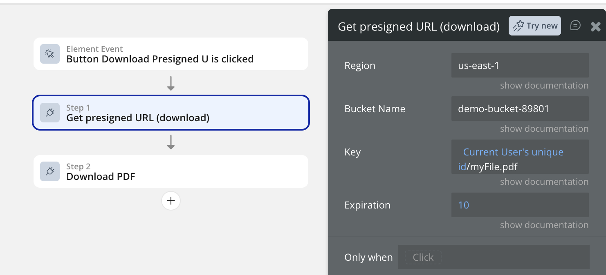Click the myFile.pdf text in Key field
This screenshot has height=275, width=606.
(x=493, y=166)
